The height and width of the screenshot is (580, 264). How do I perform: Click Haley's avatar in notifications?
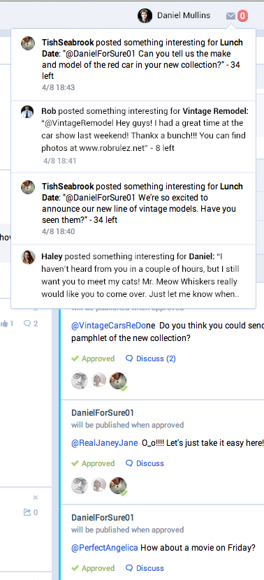[28, 257]
